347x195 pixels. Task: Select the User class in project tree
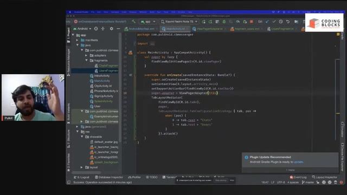point(95,106)
